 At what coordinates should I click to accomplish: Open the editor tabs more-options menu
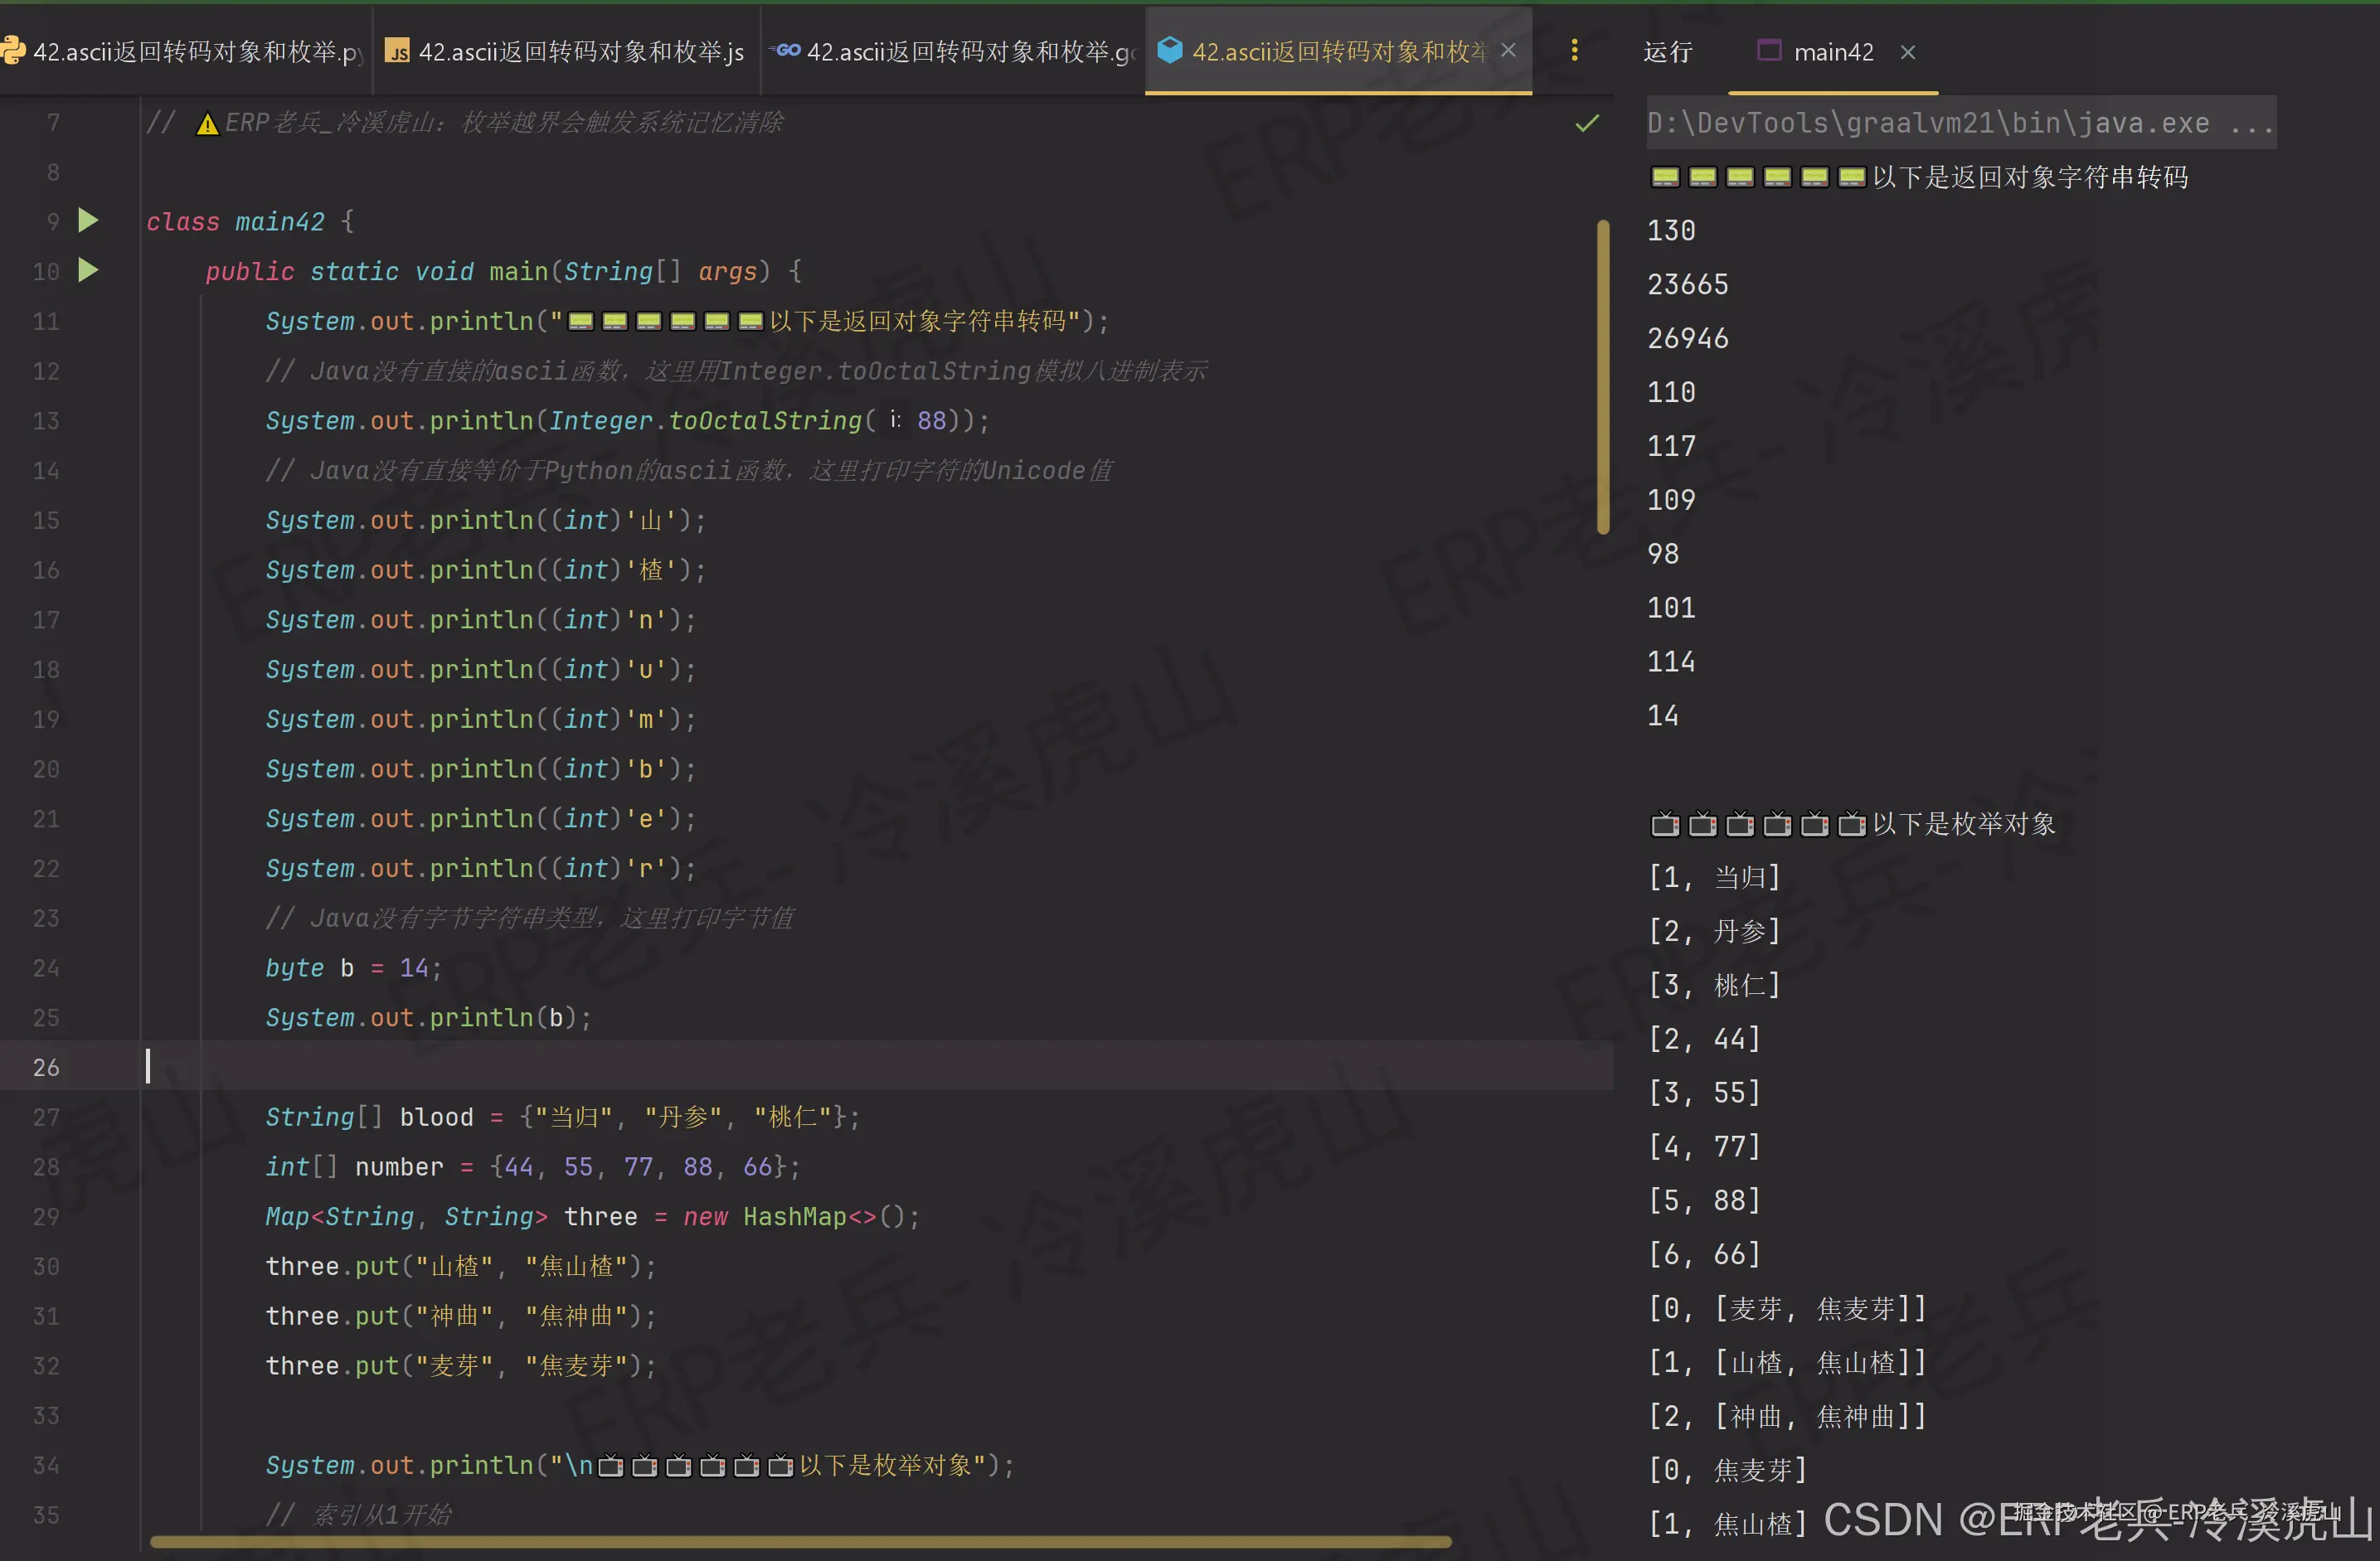click(1574, 51)
